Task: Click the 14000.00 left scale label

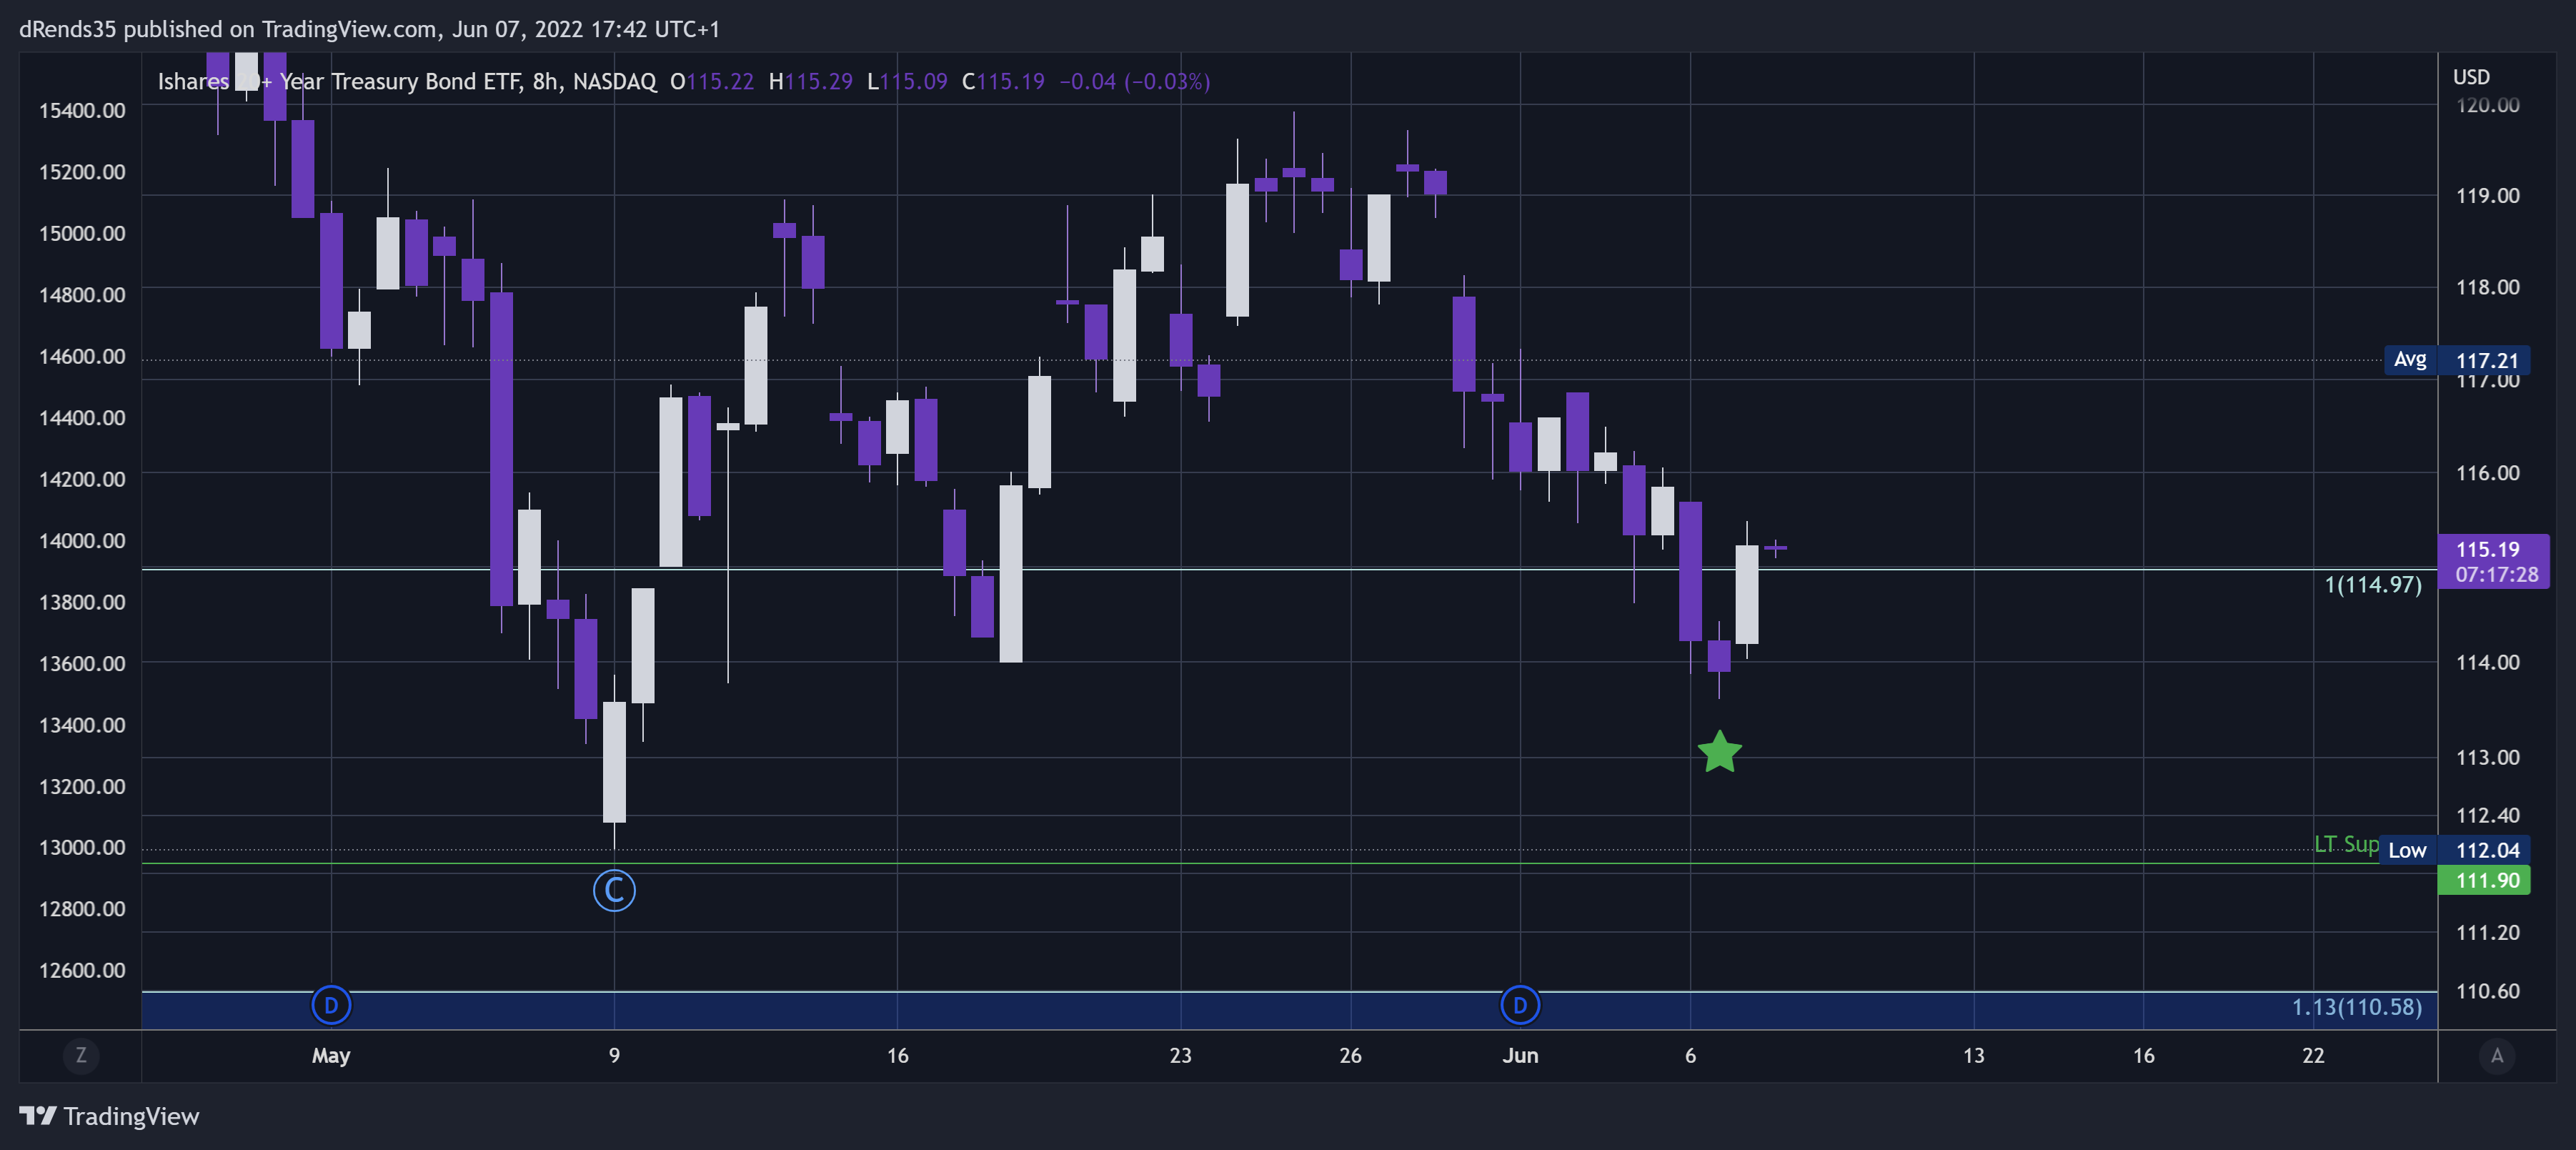Action: [x=82, y=540]
